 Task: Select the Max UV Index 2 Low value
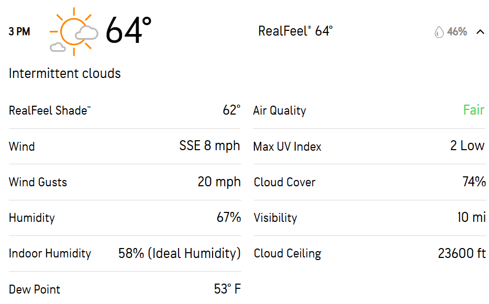[x=467, y=145]
